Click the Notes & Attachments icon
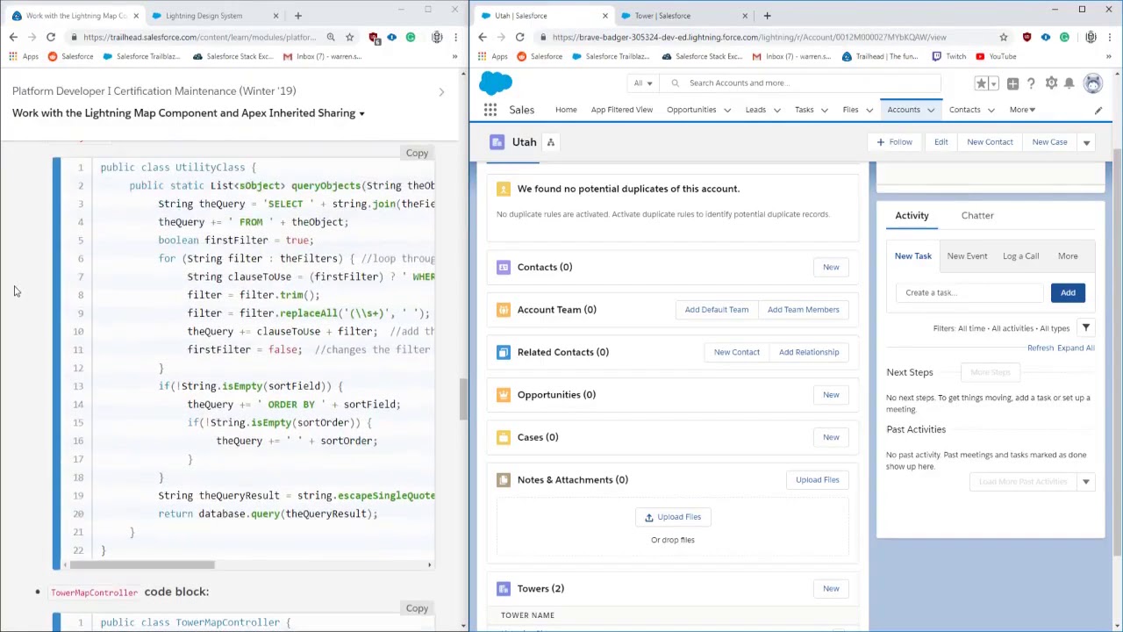This screenshot has width=1123, height=632. coord(503,480)
